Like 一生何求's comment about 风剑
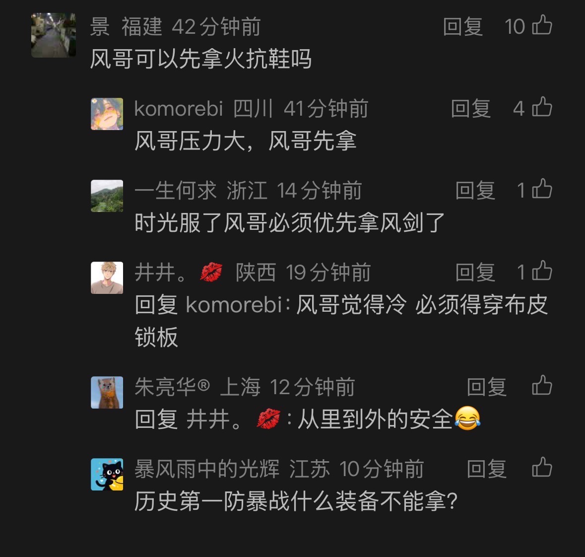 pos(542,189)
